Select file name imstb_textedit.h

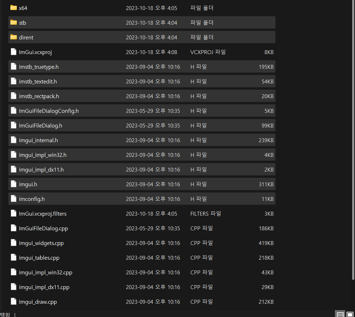pos(38,82)
